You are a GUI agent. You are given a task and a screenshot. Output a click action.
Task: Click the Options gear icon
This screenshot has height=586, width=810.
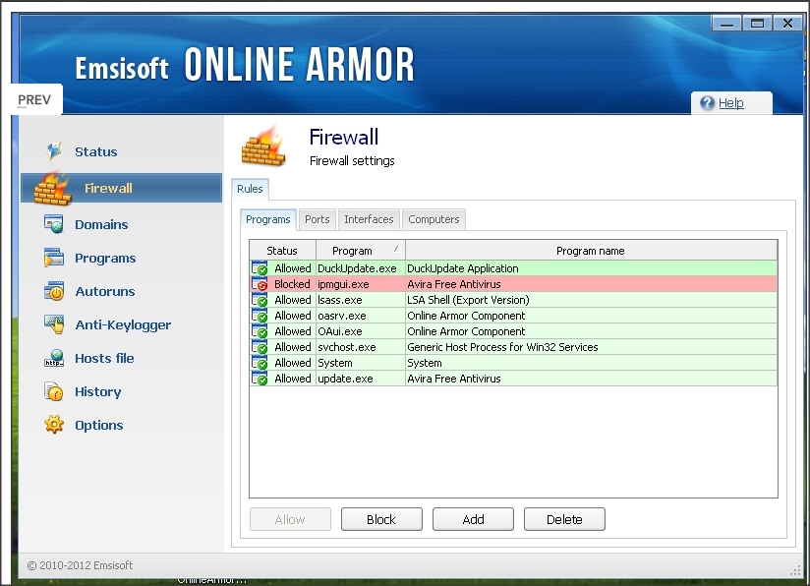tap(54, 425)
